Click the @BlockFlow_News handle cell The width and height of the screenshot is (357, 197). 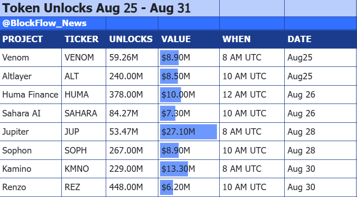pyautogui.click(x=53, y=23)
